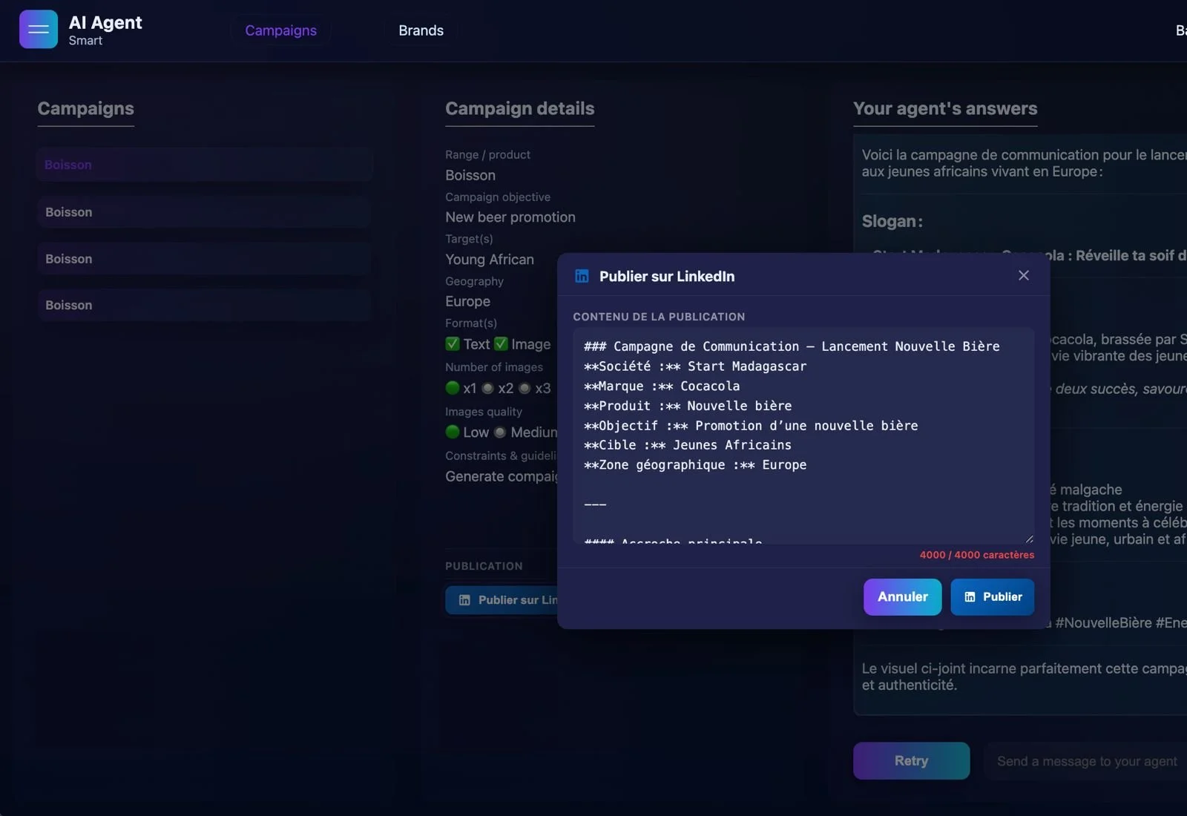Screen dimensions: 1187x816
Task: Pick the x3 number of images option
Action: (x=525, y=388)
